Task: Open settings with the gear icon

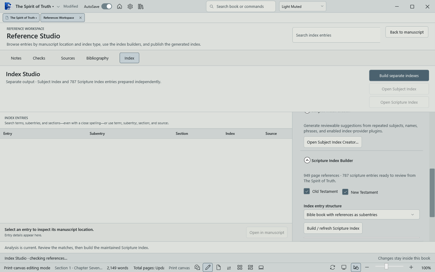Action: [x=130, y=6]
